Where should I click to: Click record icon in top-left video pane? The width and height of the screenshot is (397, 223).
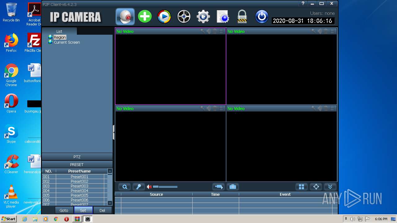[x=215, y=31]
